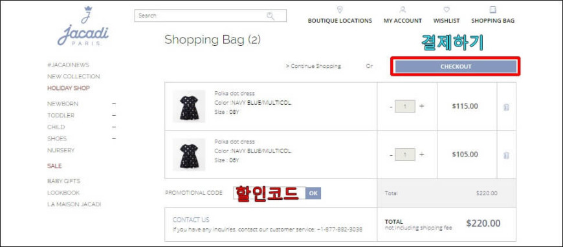Screen dimensions: 563x247
Task: Expand the CHILD category
Action: 114,127
